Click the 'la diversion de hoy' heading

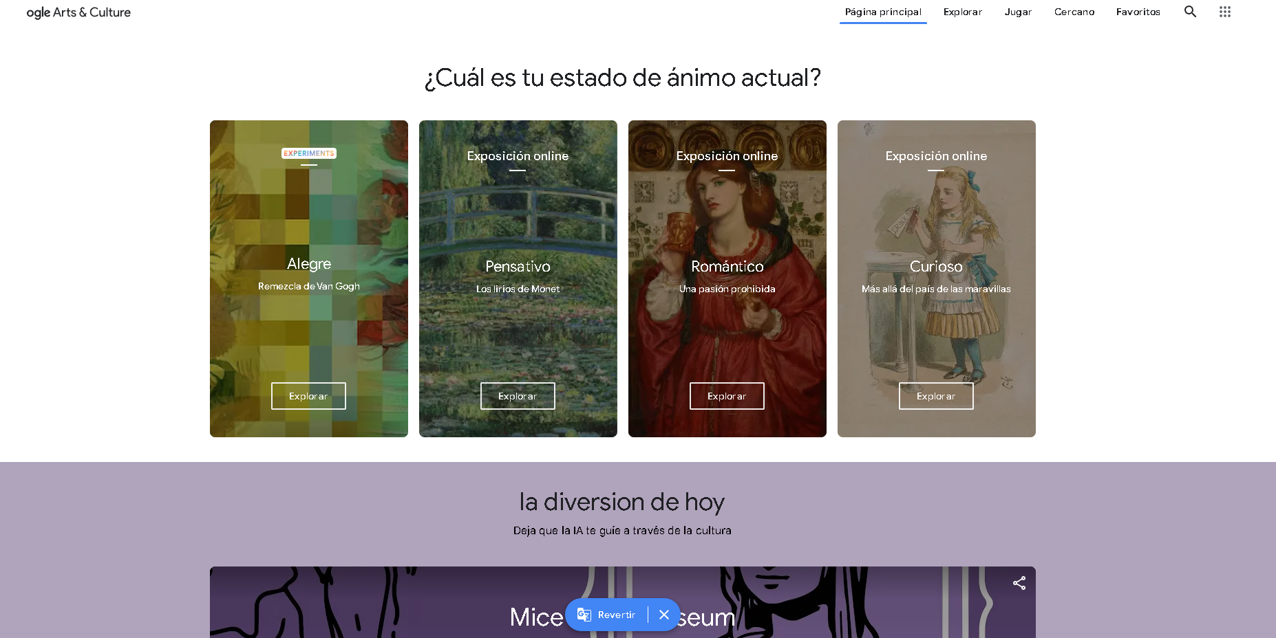pyautogui.click(x=622, y=502)
